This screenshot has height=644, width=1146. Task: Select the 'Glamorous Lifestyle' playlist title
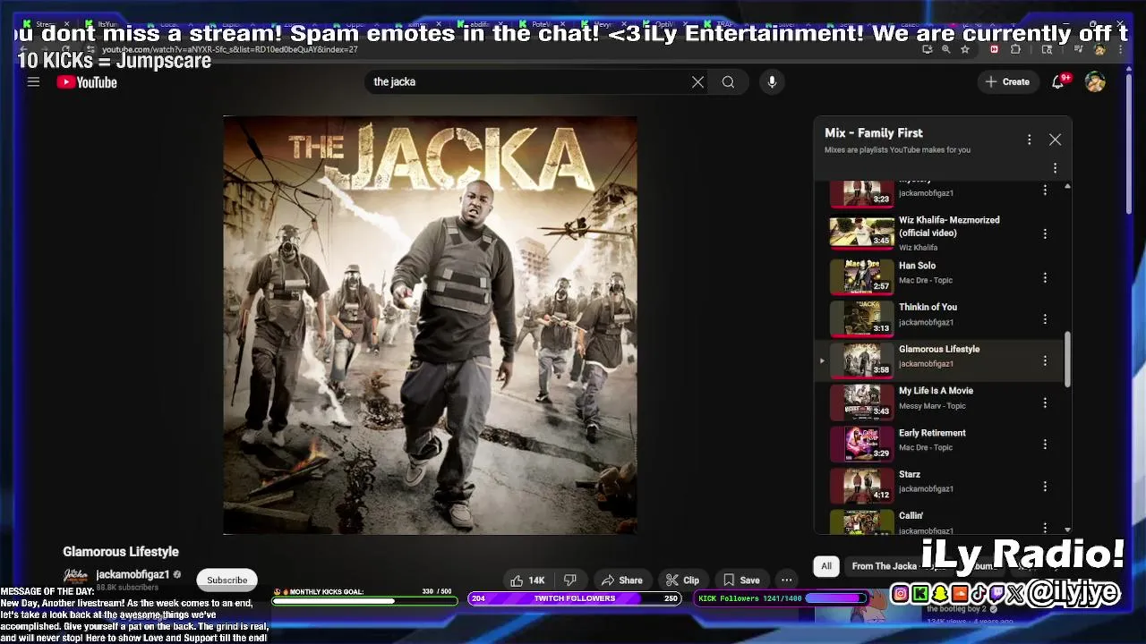(939, 349)
